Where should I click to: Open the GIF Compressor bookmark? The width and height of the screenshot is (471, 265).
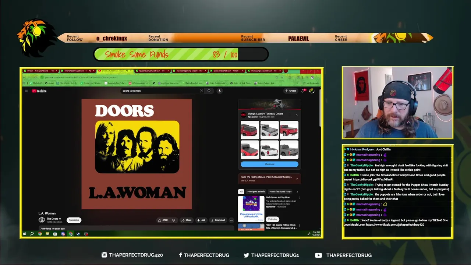[138, 83]
